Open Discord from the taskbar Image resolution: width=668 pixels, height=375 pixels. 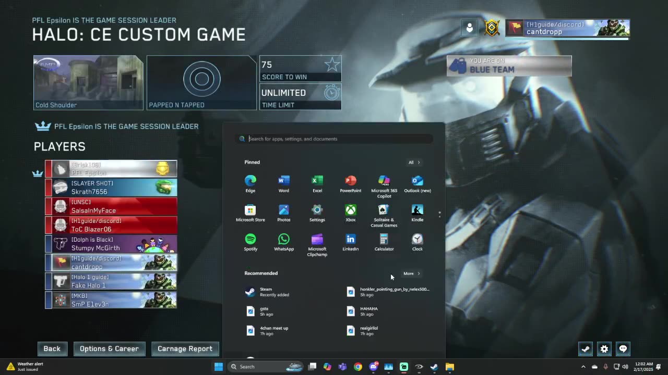click(x=373, y=367)
